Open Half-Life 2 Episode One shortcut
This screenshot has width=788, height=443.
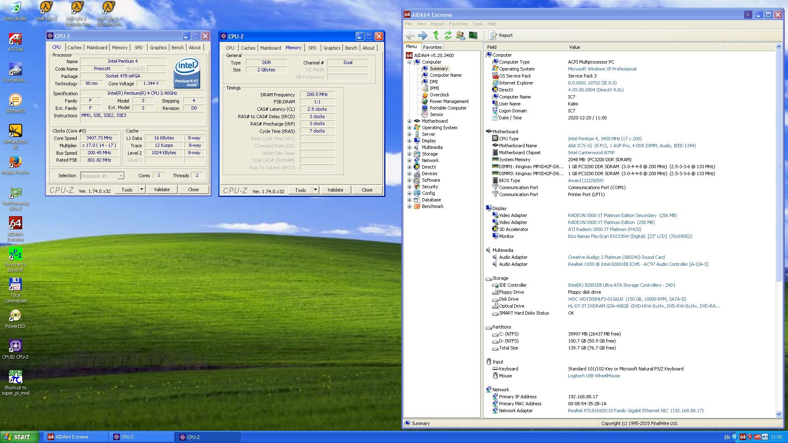[78, 14]
